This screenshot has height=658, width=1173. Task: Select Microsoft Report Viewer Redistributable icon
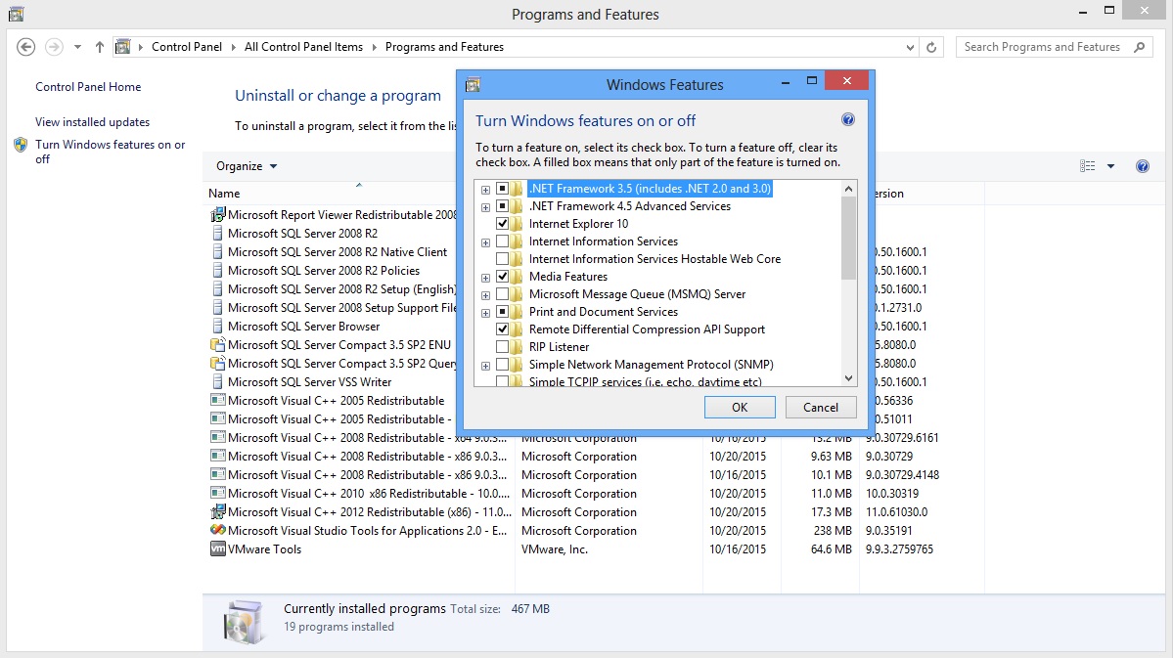tap(218, 215)
